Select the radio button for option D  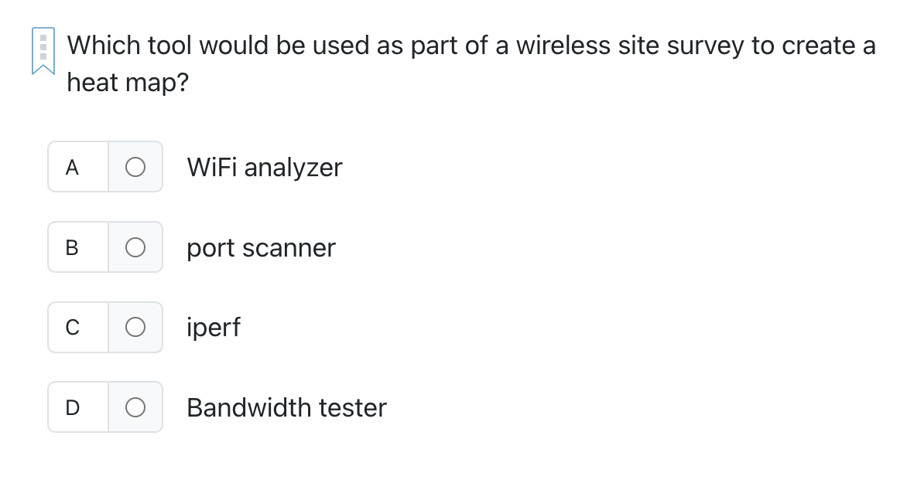tap(135, 407)
